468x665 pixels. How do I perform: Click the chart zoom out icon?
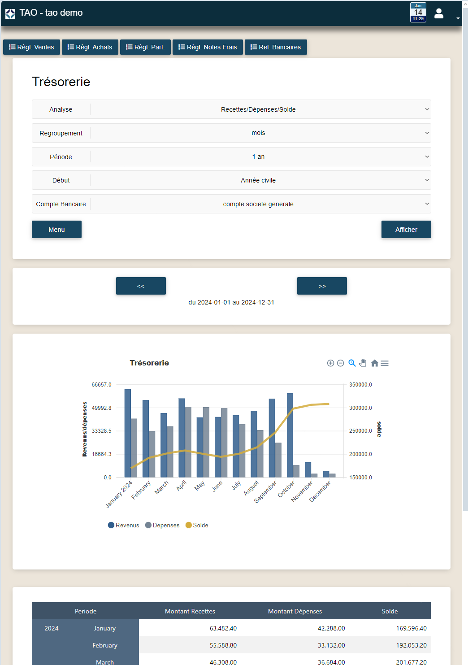pos(341,363)
